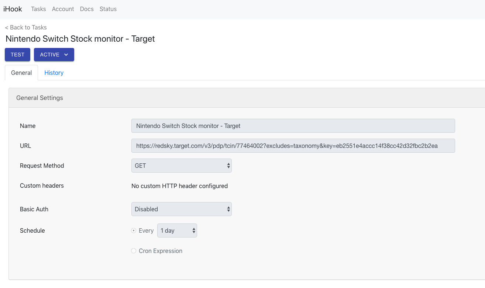Click the page title 'Nintendo Switch Stock monitor - Target'
The height and width of the screenshot is (288, 485).
[80, 39]
